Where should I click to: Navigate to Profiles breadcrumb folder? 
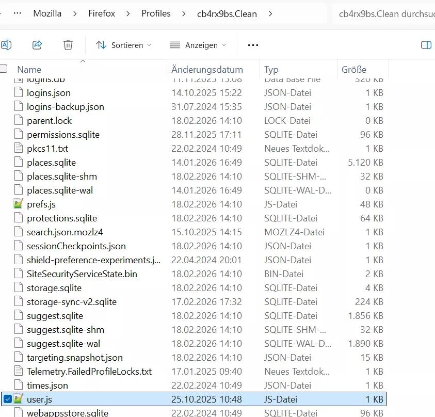tap(156, 13)
